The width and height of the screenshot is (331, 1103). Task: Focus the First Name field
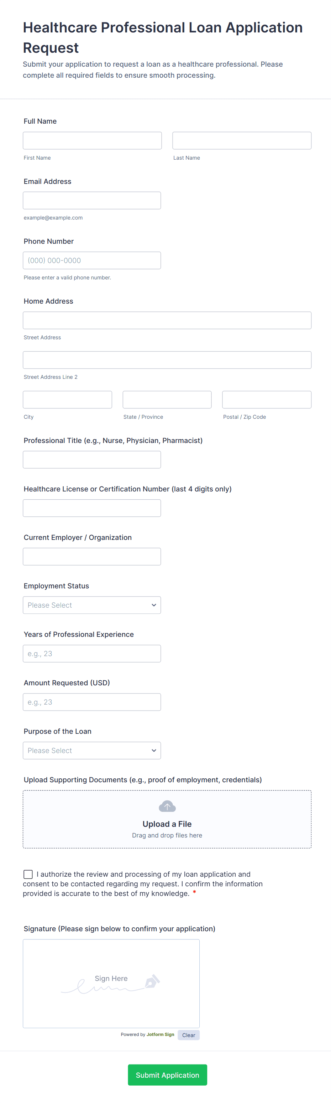tap(92, 140)
